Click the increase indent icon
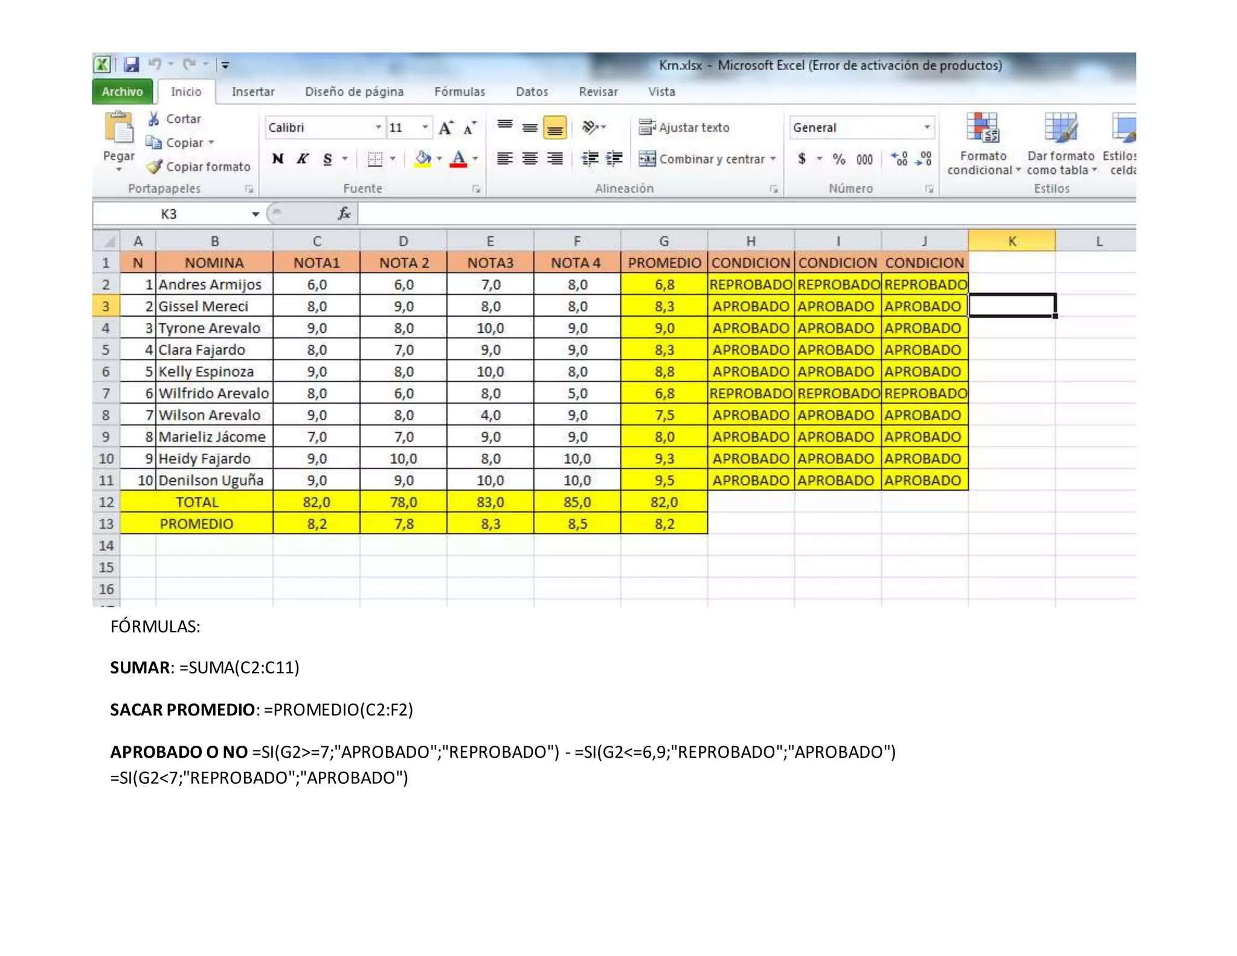Screen dimensions: 1237x956 [x=614, y=159]
